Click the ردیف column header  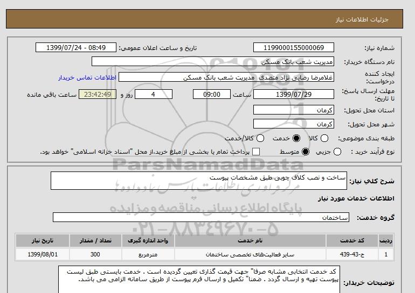pyautogui.click(x=386, y=240)
